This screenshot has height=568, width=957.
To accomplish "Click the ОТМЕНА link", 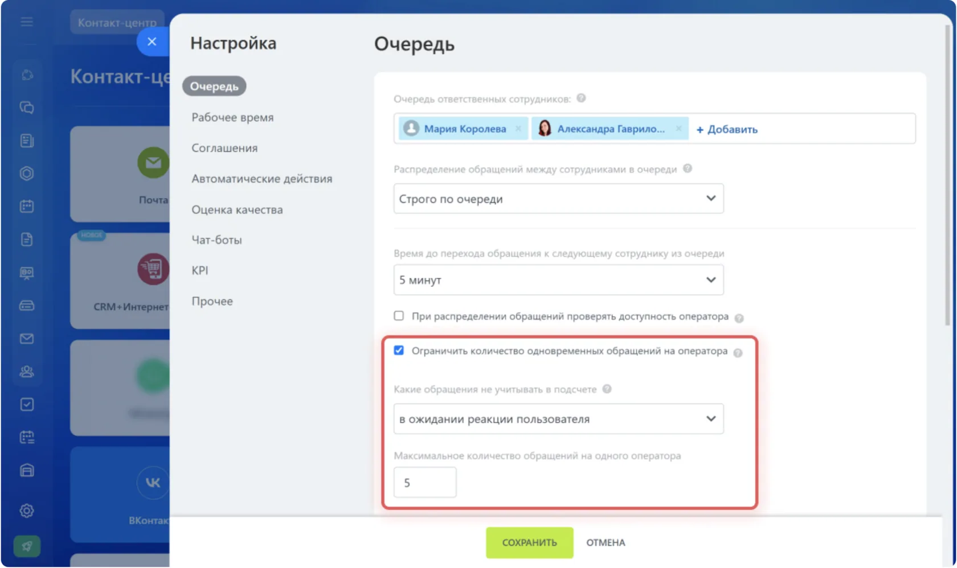I will pos(606,542).
